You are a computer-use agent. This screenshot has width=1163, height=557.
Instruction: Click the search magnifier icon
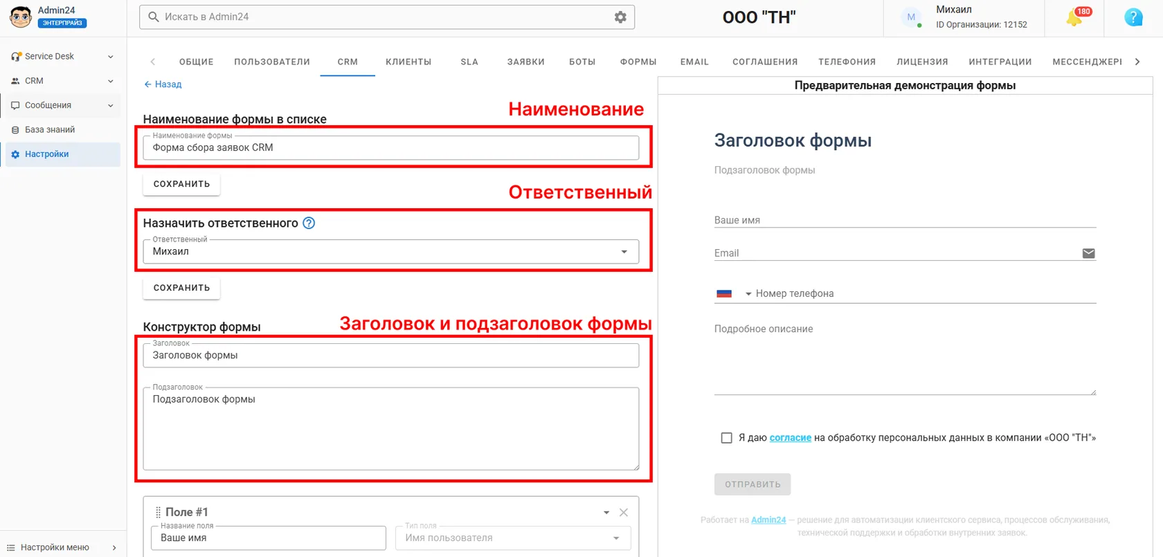tap(154, 17)
